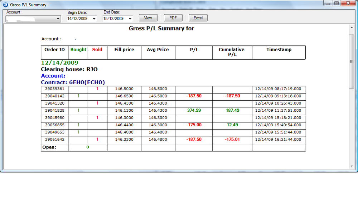Minimize the Gross P/L Summary window
This screenshot has height=207, width=358.
pyautogui.click(x=328, y=4)
